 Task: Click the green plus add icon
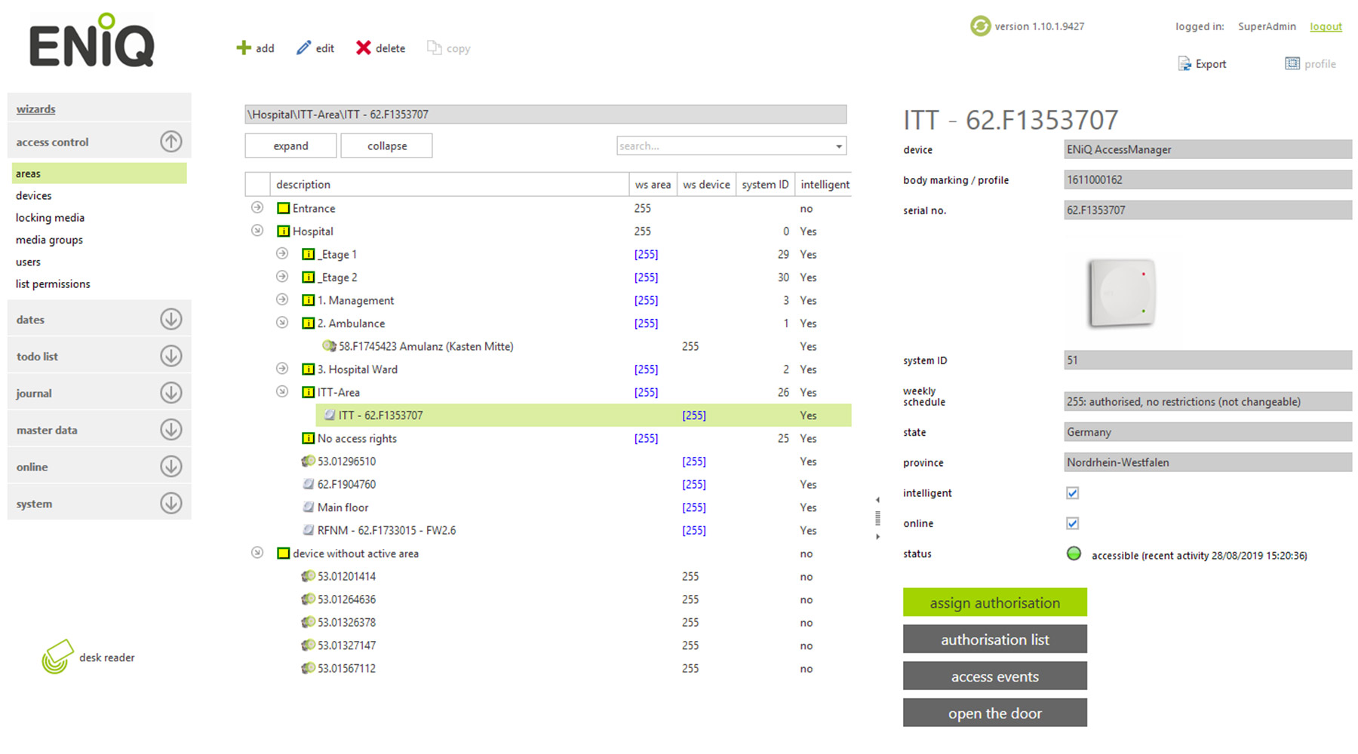(244, 48)
